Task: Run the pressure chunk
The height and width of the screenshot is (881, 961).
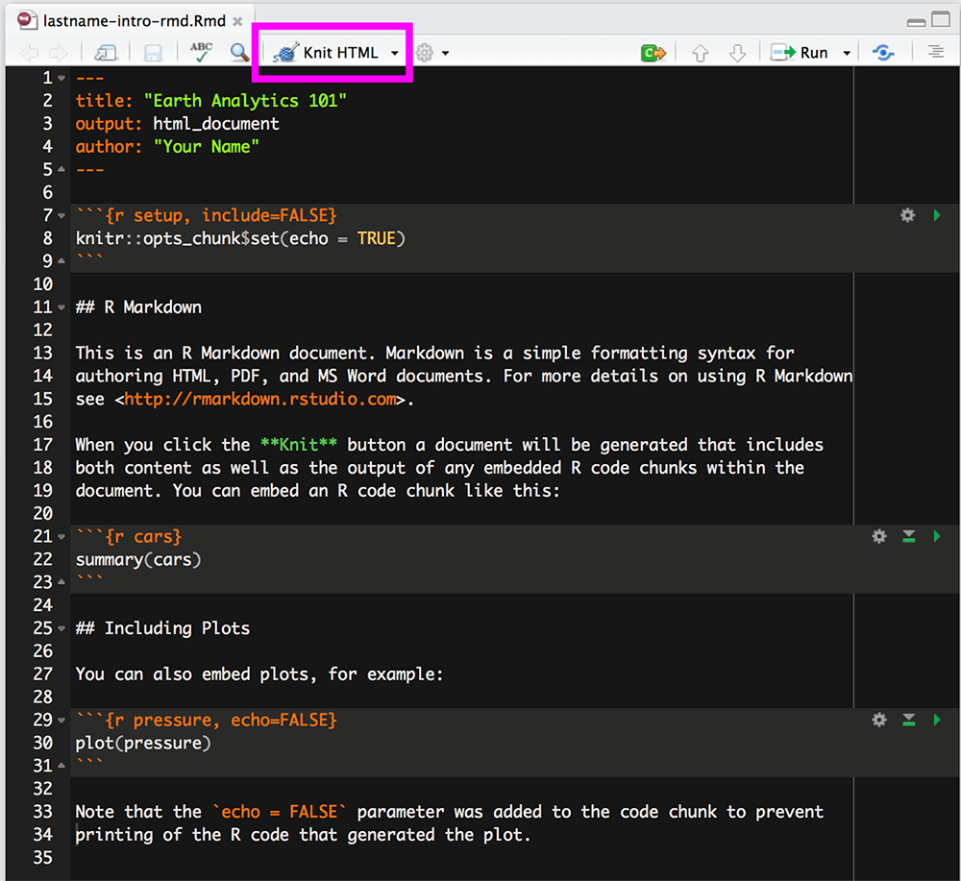Action: [x=937, y=720]
